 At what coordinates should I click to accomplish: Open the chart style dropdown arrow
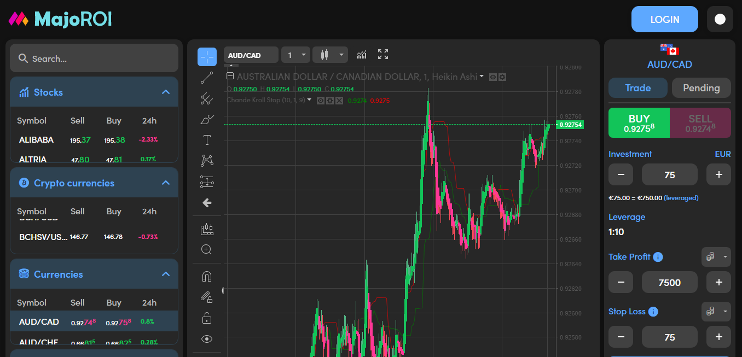342,55
